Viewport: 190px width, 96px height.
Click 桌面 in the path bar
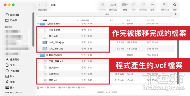pos(72,88)
